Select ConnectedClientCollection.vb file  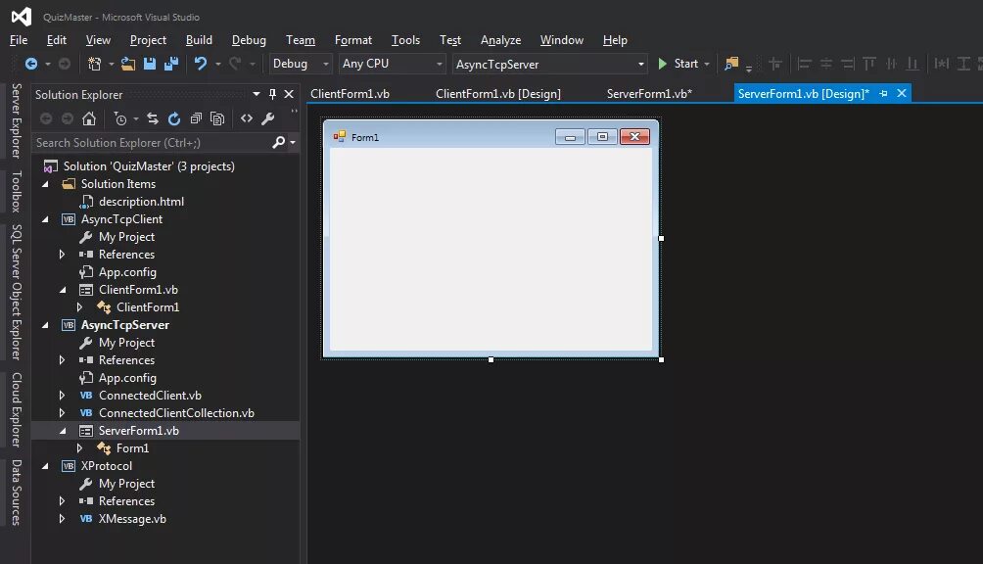click(x=176, y=413)
